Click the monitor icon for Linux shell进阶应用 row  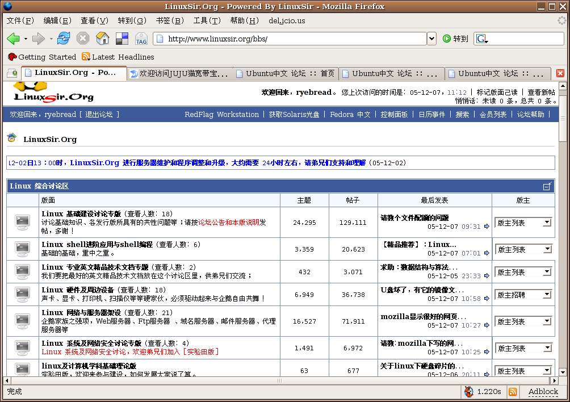tap(23, 249)
